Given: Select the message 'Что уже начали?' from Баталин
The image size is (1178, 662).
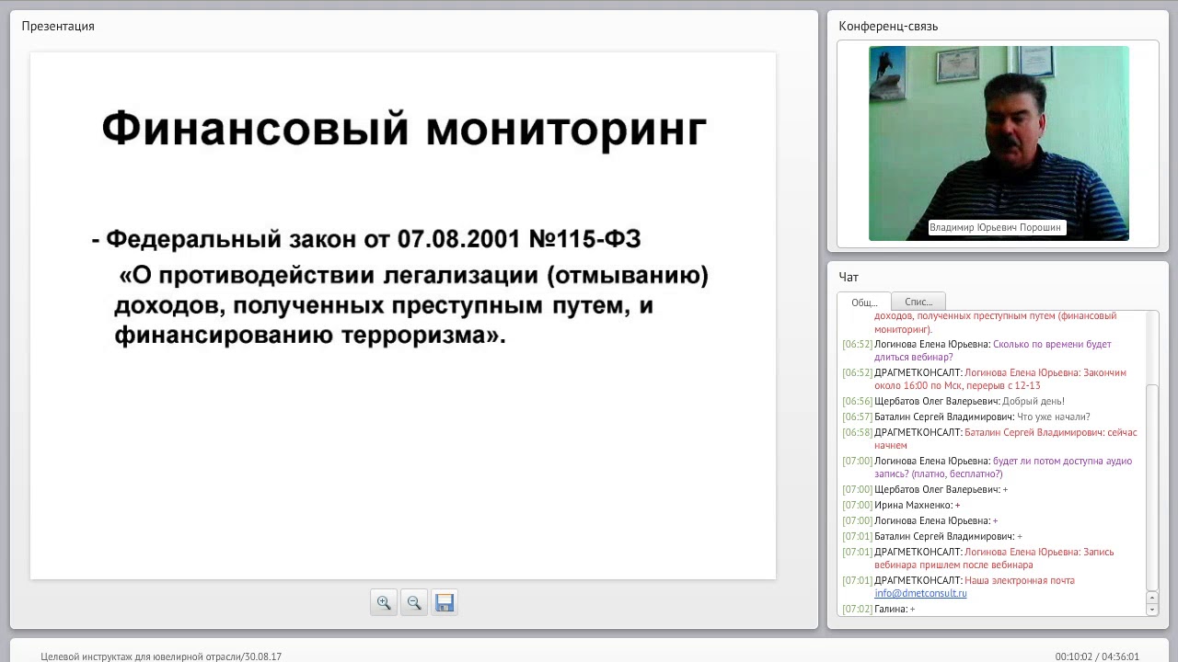Looking at the screenshot, I should pyautogui.click(x=1054, y=417).
